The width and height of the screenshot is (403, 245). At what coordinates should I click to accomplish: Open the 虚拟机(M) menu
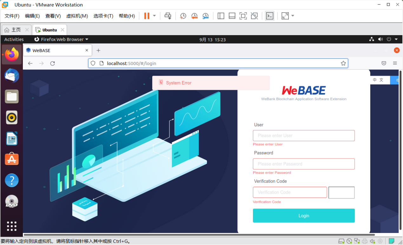tap(77, 16)
